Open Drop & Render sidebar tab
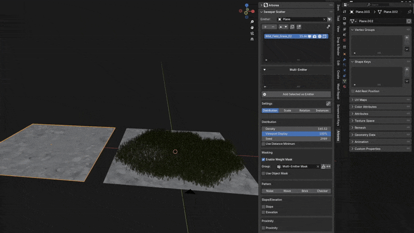The width and height of the screenshot is (414, 233). [x=338, y=46]
